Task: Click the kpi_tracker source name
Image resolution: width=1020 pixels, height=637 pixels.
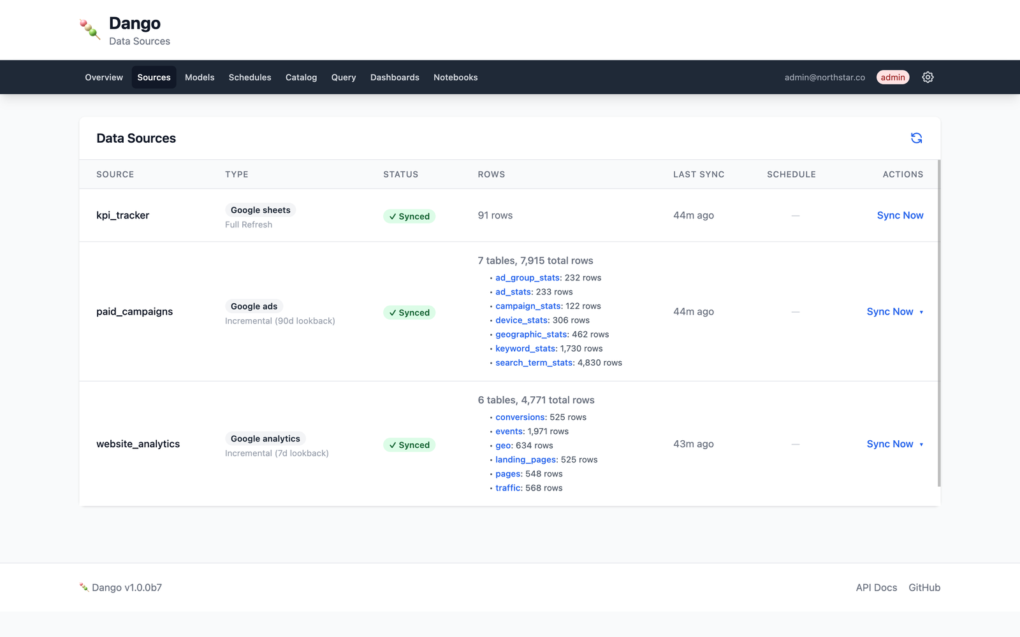Action: (122, 215)
